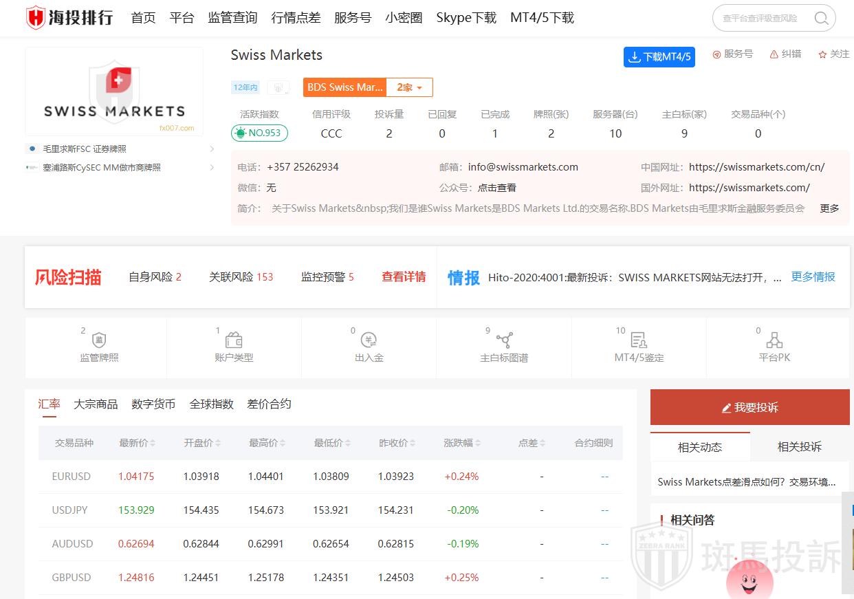Viewport: 854px width, 599px height.
Task: Expand the 塞浦路斯CySEC MM做市商牌照 entry
Action: 211,167
